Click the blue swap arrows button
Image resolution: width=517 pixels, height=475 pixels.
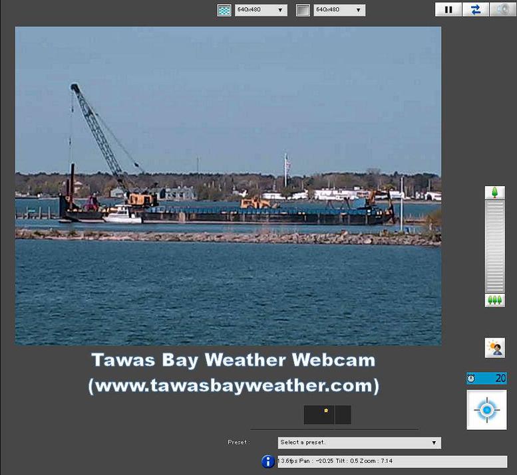click(476, 9)
